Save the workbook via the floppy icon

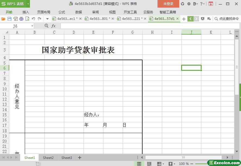10,19
